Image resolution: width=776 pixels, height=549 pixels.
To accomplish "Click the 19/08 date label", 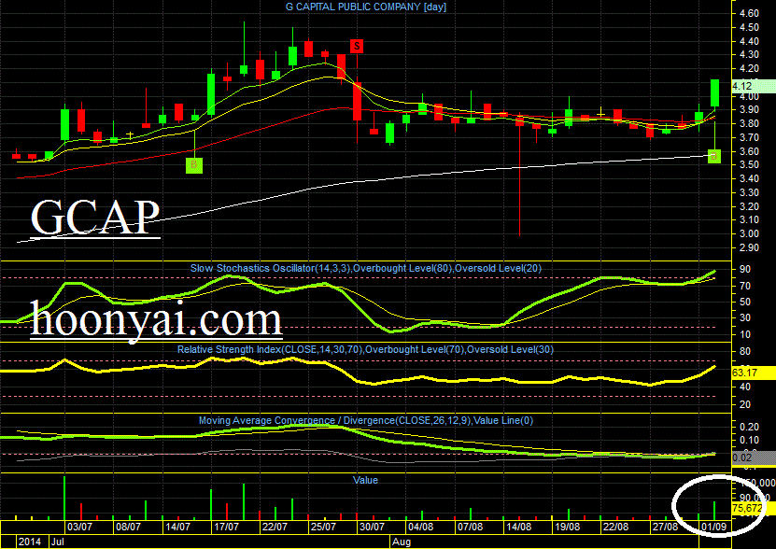I will pyautogui.click(x=567, y=527).
